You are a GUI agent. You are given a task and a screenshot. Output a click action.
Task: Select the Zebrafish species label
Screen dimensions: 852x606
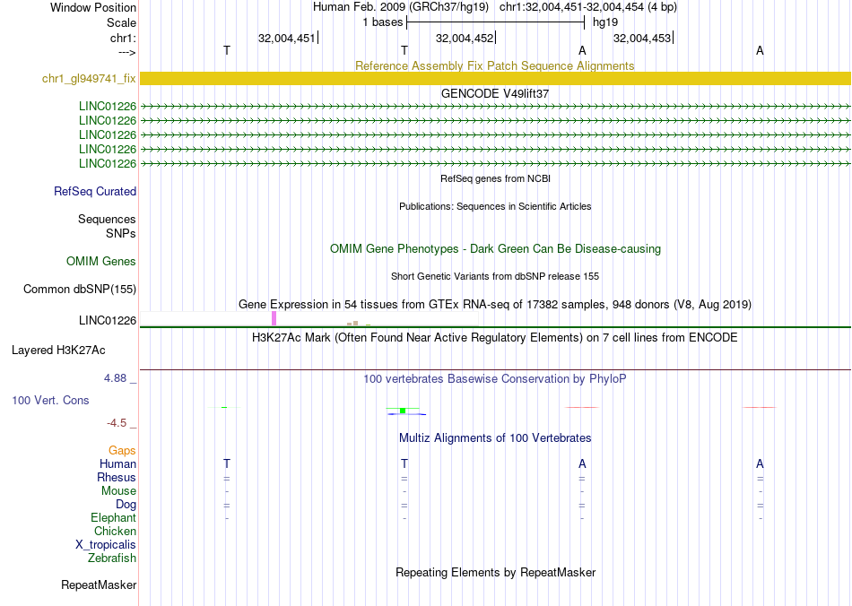tap(112, 558)
